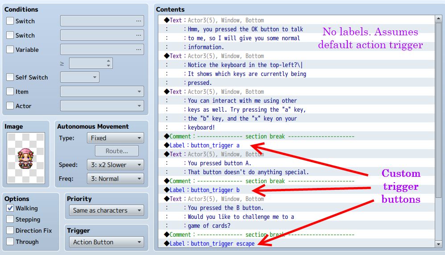
Task: Select the 'Would you like to challenge me' line
Action: pos(296,217)
